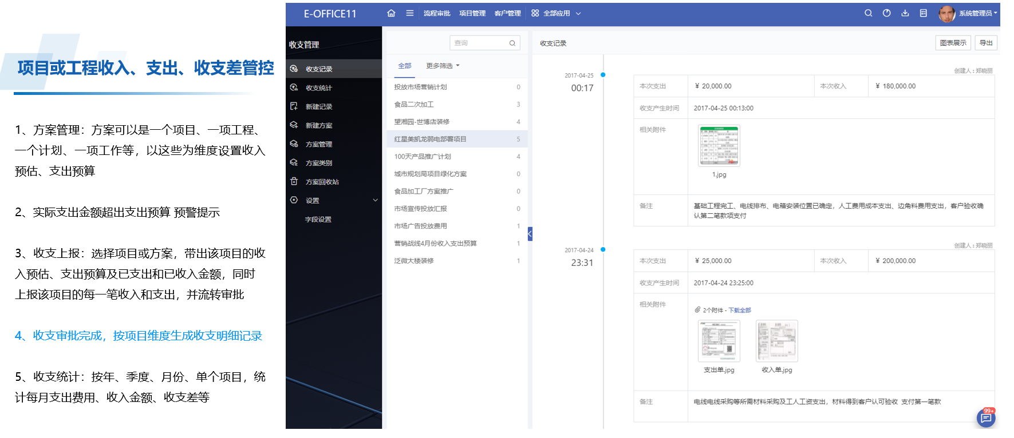Select 营销战线4月份收入支出预算 in list

457,243
